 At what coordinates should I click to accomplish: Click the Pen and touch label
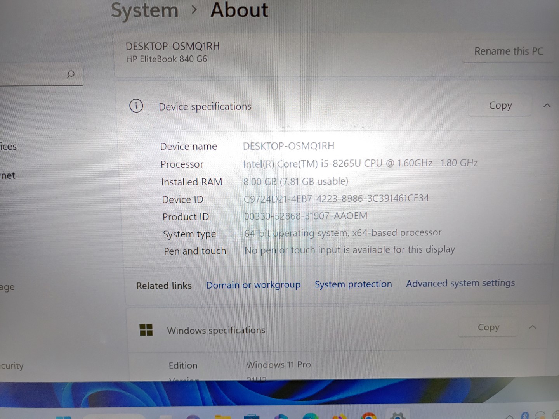point(195,251)
